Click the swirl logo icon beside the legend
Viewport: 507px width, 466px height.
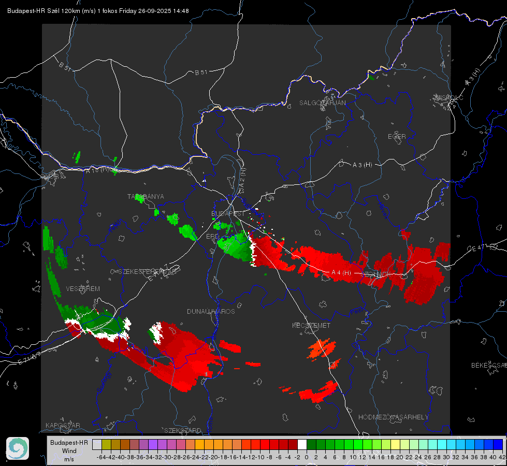[x=18, y=448]
